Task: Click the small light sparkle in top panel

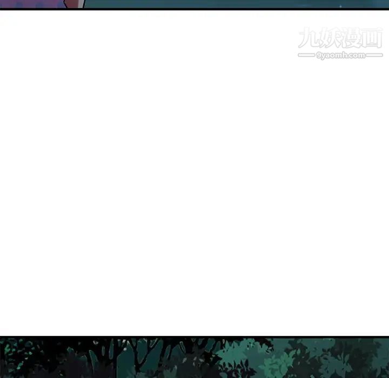Action: (x=340, y=5)
